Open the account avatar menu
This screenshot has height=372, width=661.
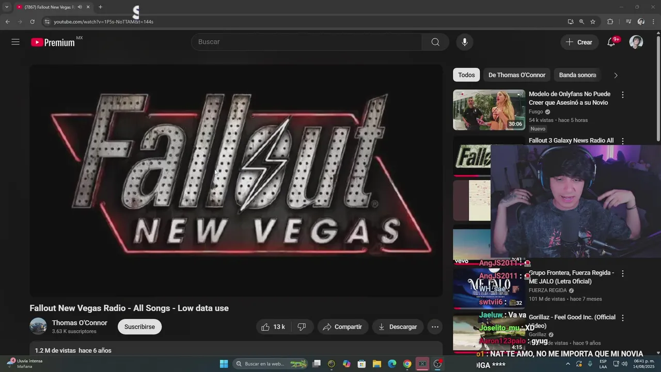636,42
